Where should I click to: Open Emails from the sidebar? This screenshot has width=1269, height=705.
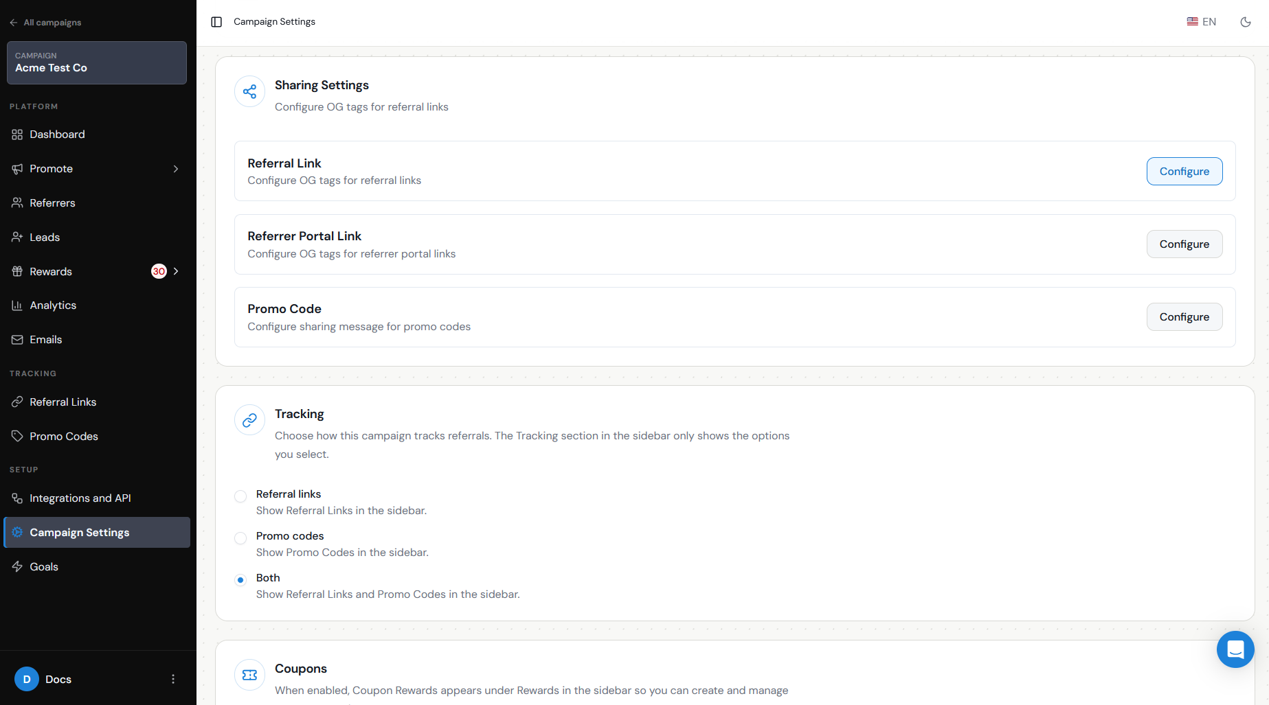97,340
